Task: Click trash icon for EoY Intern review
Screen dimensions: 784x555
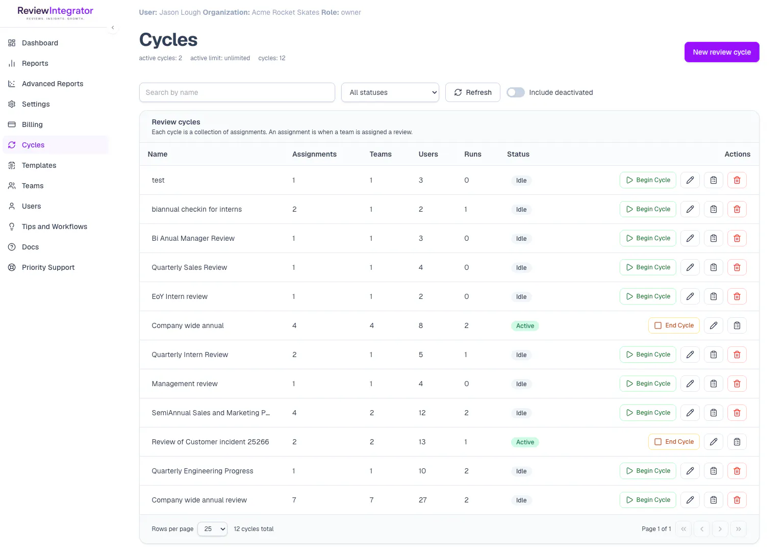Action: [737, 296]
